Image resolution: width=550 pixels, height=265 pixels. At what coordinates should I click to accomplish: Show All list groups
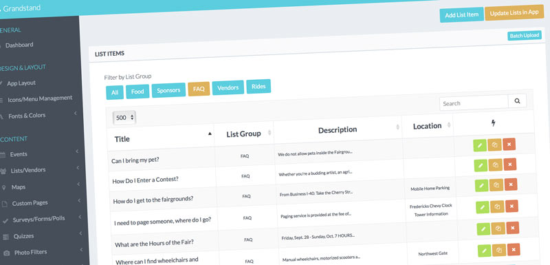(x=115, y=93)
